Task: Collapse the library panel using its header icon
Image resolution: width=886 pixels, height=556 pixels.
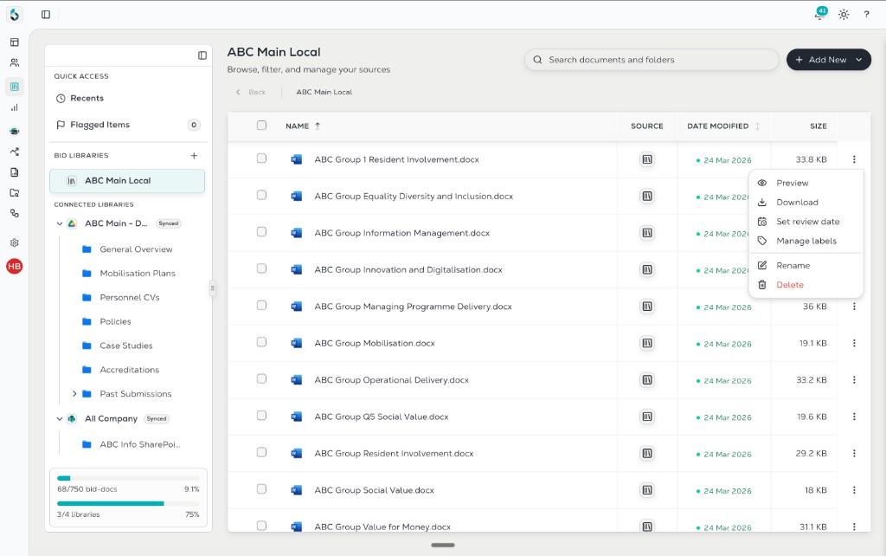Action: pos(202,55)
